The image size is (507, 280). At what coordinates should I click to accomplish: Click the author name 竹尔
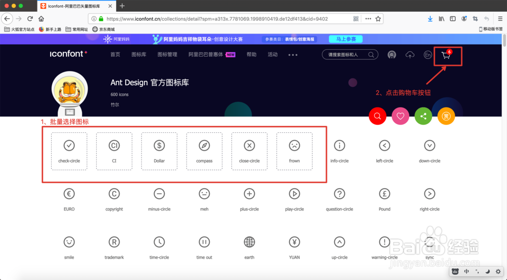pyautogui.click(x=115, y=105)
